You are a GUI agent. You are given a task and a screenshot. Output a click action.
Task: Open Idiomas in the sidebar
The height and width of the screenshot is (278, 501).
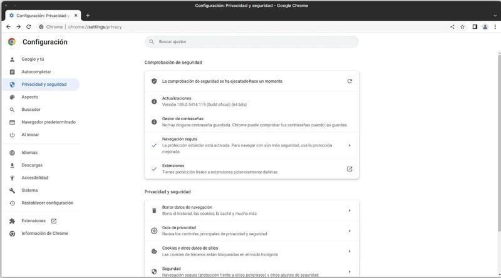point(29,153)
